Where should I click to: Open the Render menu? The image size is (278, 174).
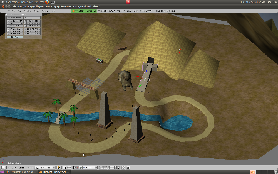(45, 11)
